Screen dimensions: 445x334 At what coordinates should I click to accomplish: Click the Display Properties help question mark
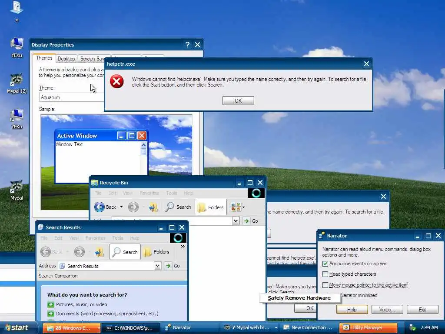(x=187, y=45)
